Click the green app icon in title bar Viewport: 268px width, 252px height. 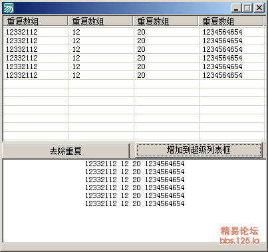coord(9,8)
